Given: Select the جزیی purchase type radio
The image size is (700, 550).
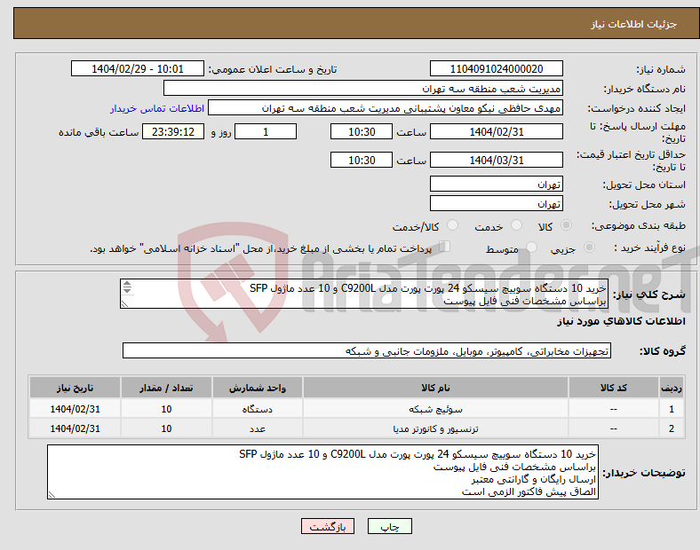Looking at the screenshot, I should (589, 247).
